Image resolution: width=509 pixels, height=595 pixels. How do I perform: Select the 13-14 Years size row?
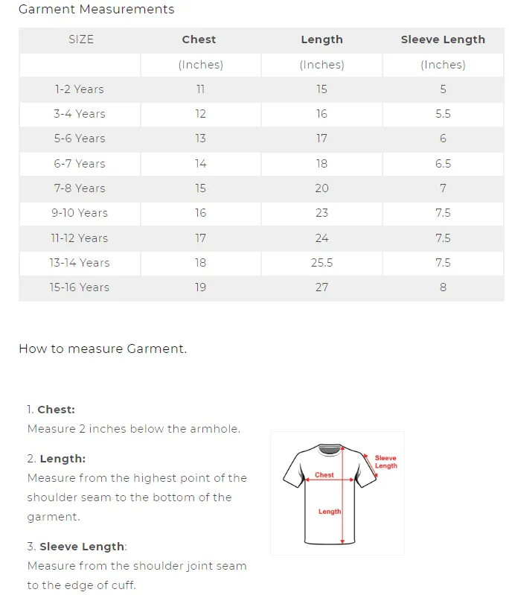[x=79, y=263]
